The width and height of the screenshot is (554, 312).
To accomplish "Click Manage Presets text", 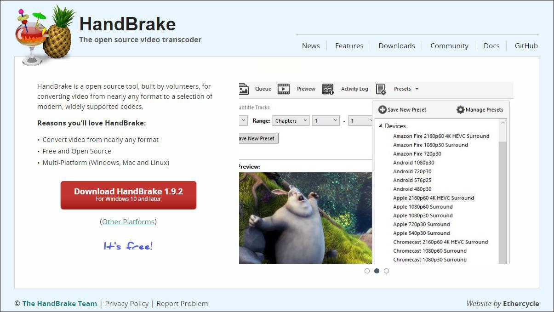I will pos(485,110).
